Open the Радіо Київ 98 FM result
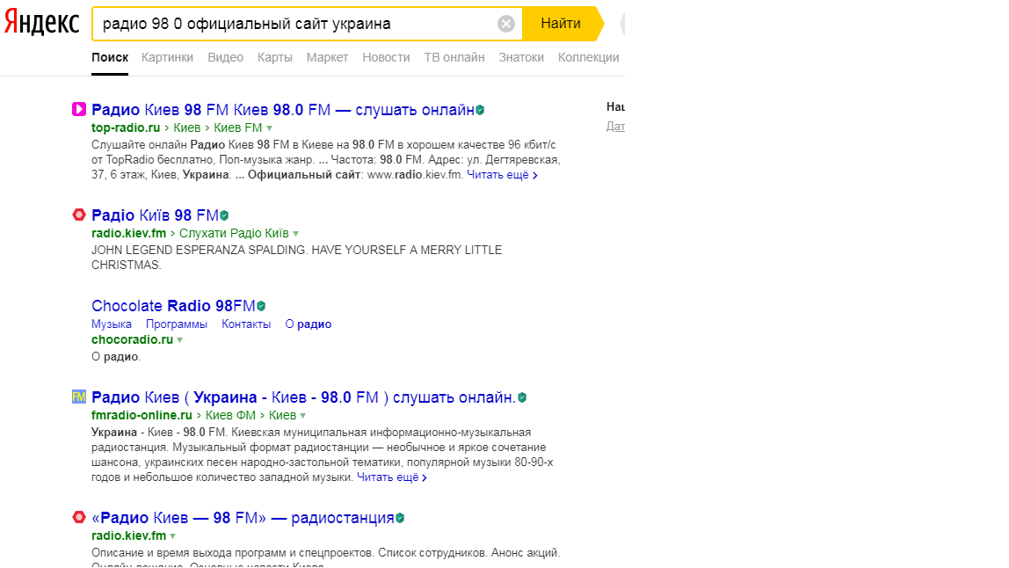The width and height of the screenshot is (1009, 568). [155, 215]
